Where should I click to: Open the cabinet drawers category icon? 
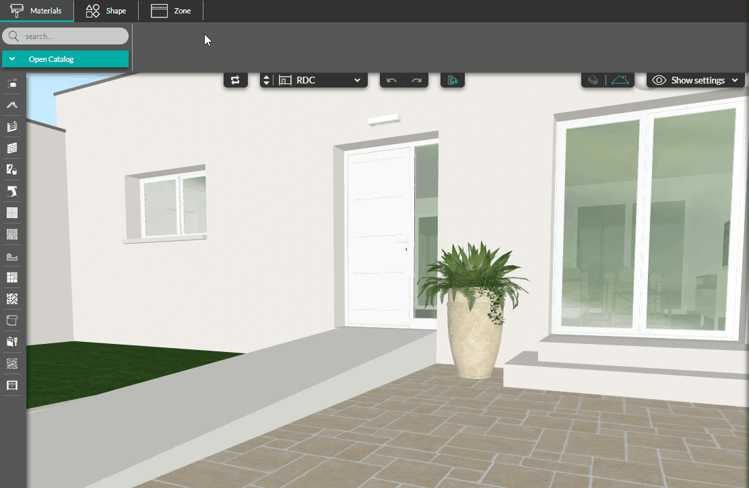coord(12,385)
